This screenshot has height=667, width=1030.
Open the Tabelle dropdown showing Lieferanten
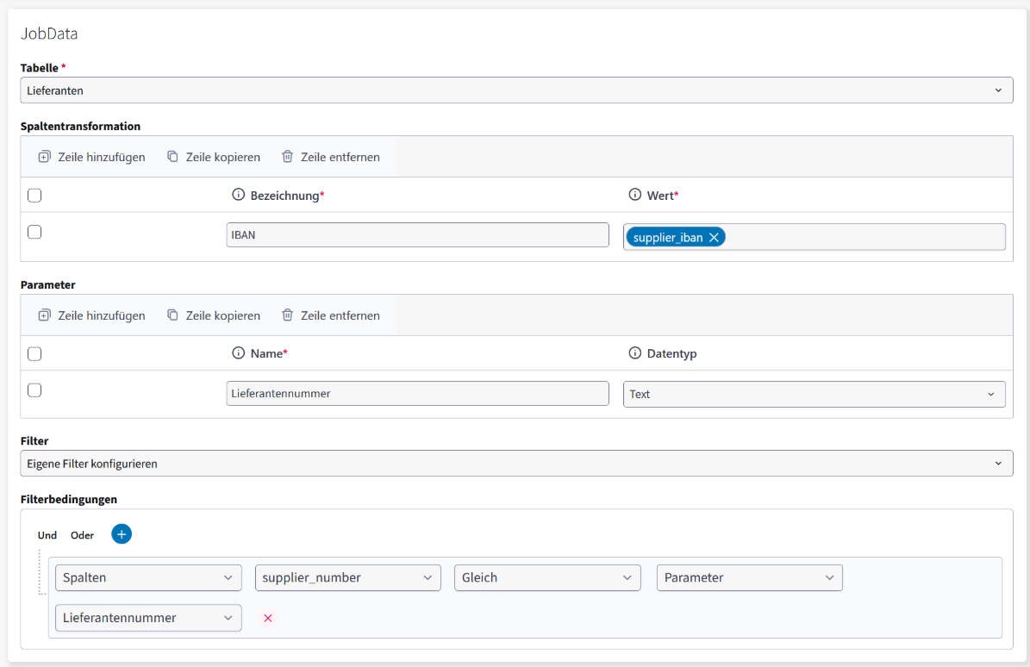[x=516, y=90]
